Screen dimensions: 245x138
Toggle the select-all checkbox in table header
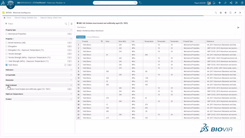78,41
